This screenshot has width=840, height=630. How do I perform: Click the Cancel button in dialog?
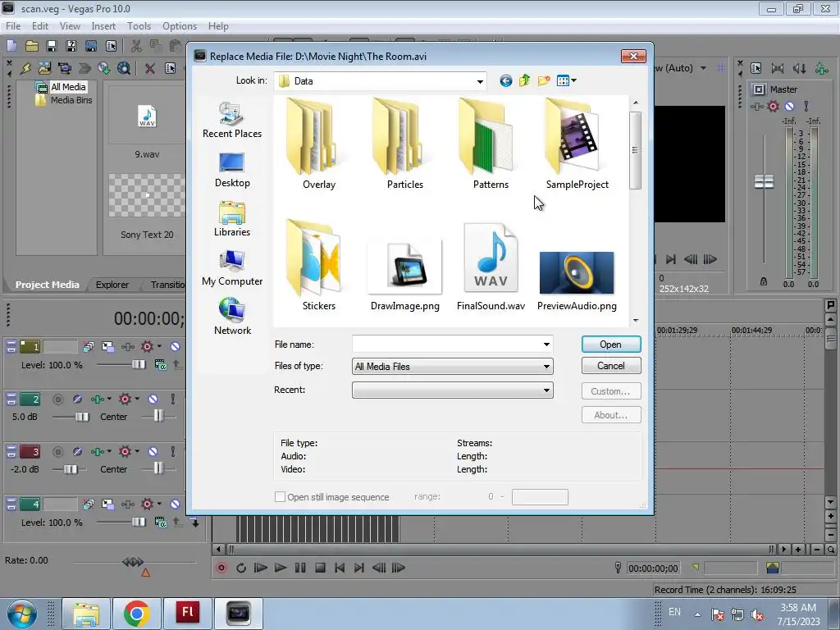pos(610,366)
